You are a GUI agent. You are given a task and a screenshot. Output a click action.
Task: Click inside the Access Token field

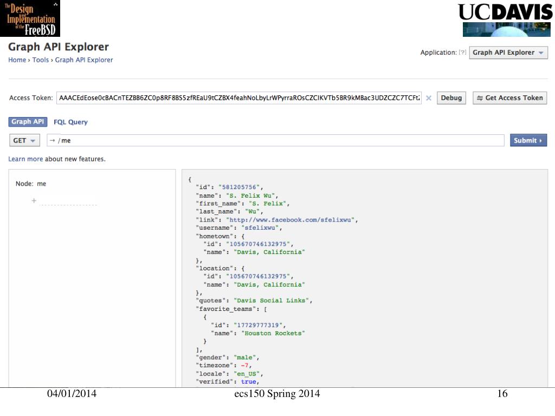coord(239,98)
